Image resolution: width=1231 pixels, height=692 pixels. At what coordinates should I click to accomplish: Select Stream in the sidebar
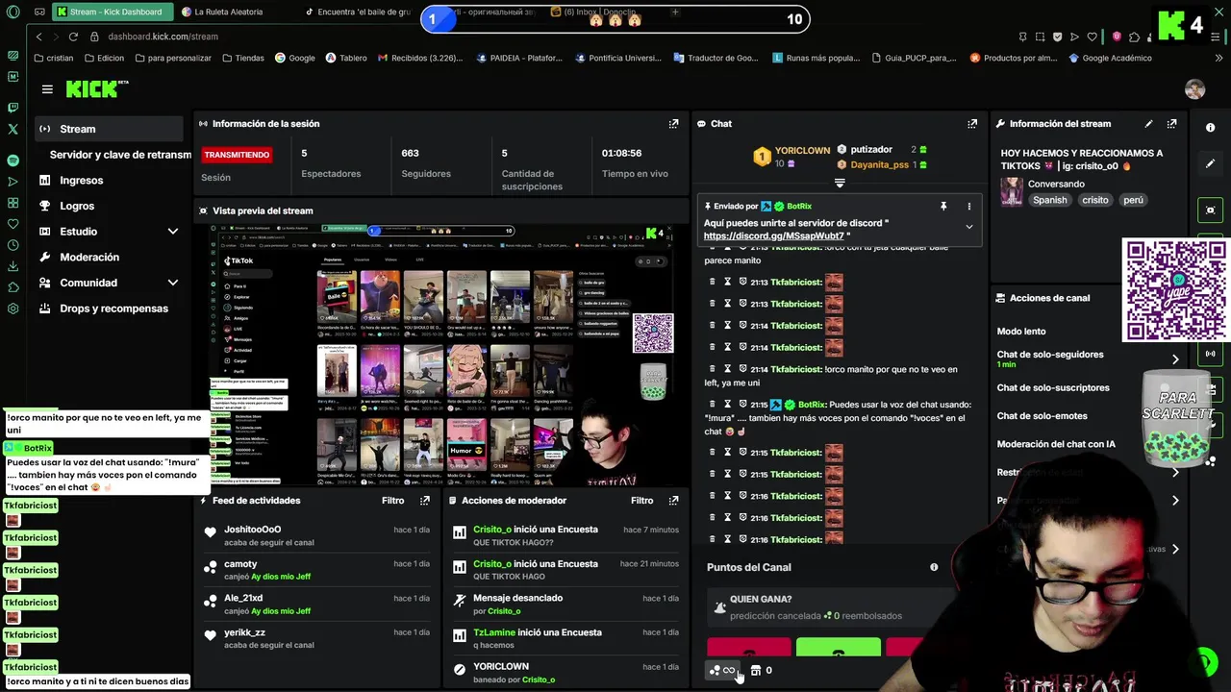107,129
